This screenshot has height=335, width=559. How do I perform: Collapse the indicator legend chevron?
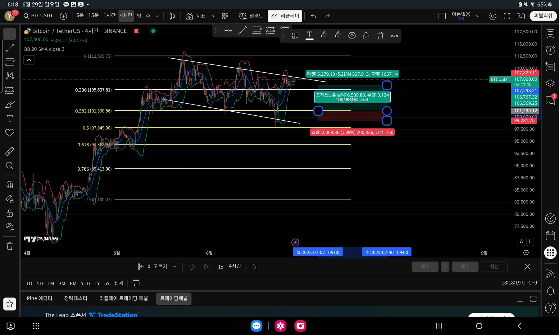(29, 60)
